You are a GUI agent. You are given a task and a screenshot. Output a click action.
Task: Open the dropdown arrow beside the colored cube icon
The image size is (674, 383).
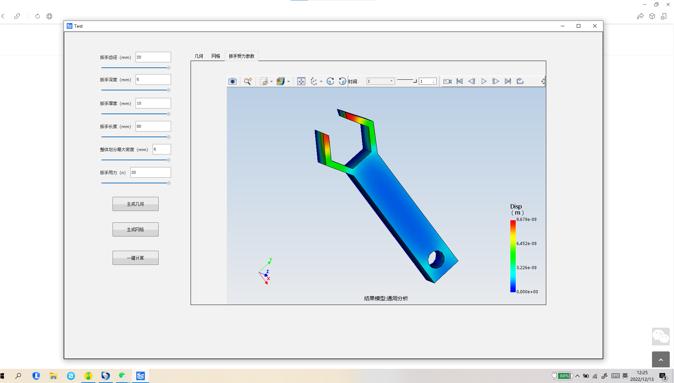tap(289, 81)
